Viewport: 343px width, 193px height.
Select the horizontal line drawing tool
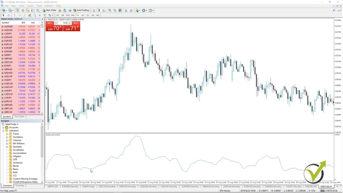pos(20,15)
